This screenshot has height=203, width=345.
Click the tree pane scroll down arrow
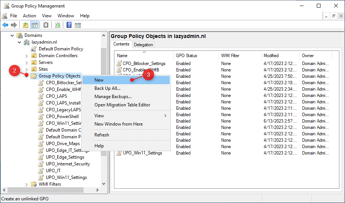[103, 184]
